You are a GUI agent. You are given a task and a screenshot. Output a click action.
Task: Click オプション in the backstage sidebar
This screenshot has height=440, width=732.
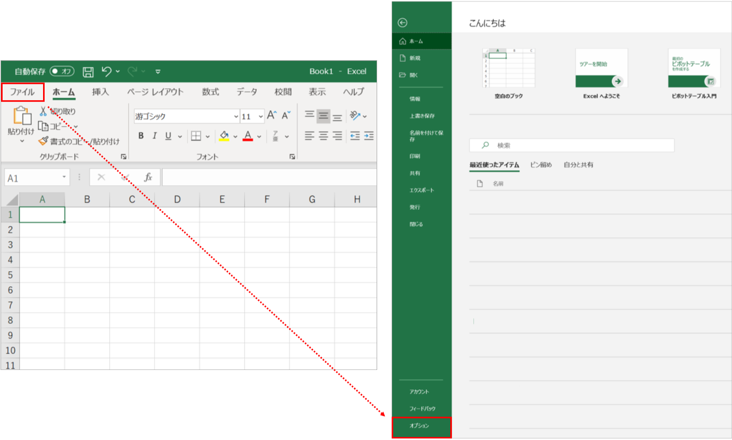click(420, 426)
